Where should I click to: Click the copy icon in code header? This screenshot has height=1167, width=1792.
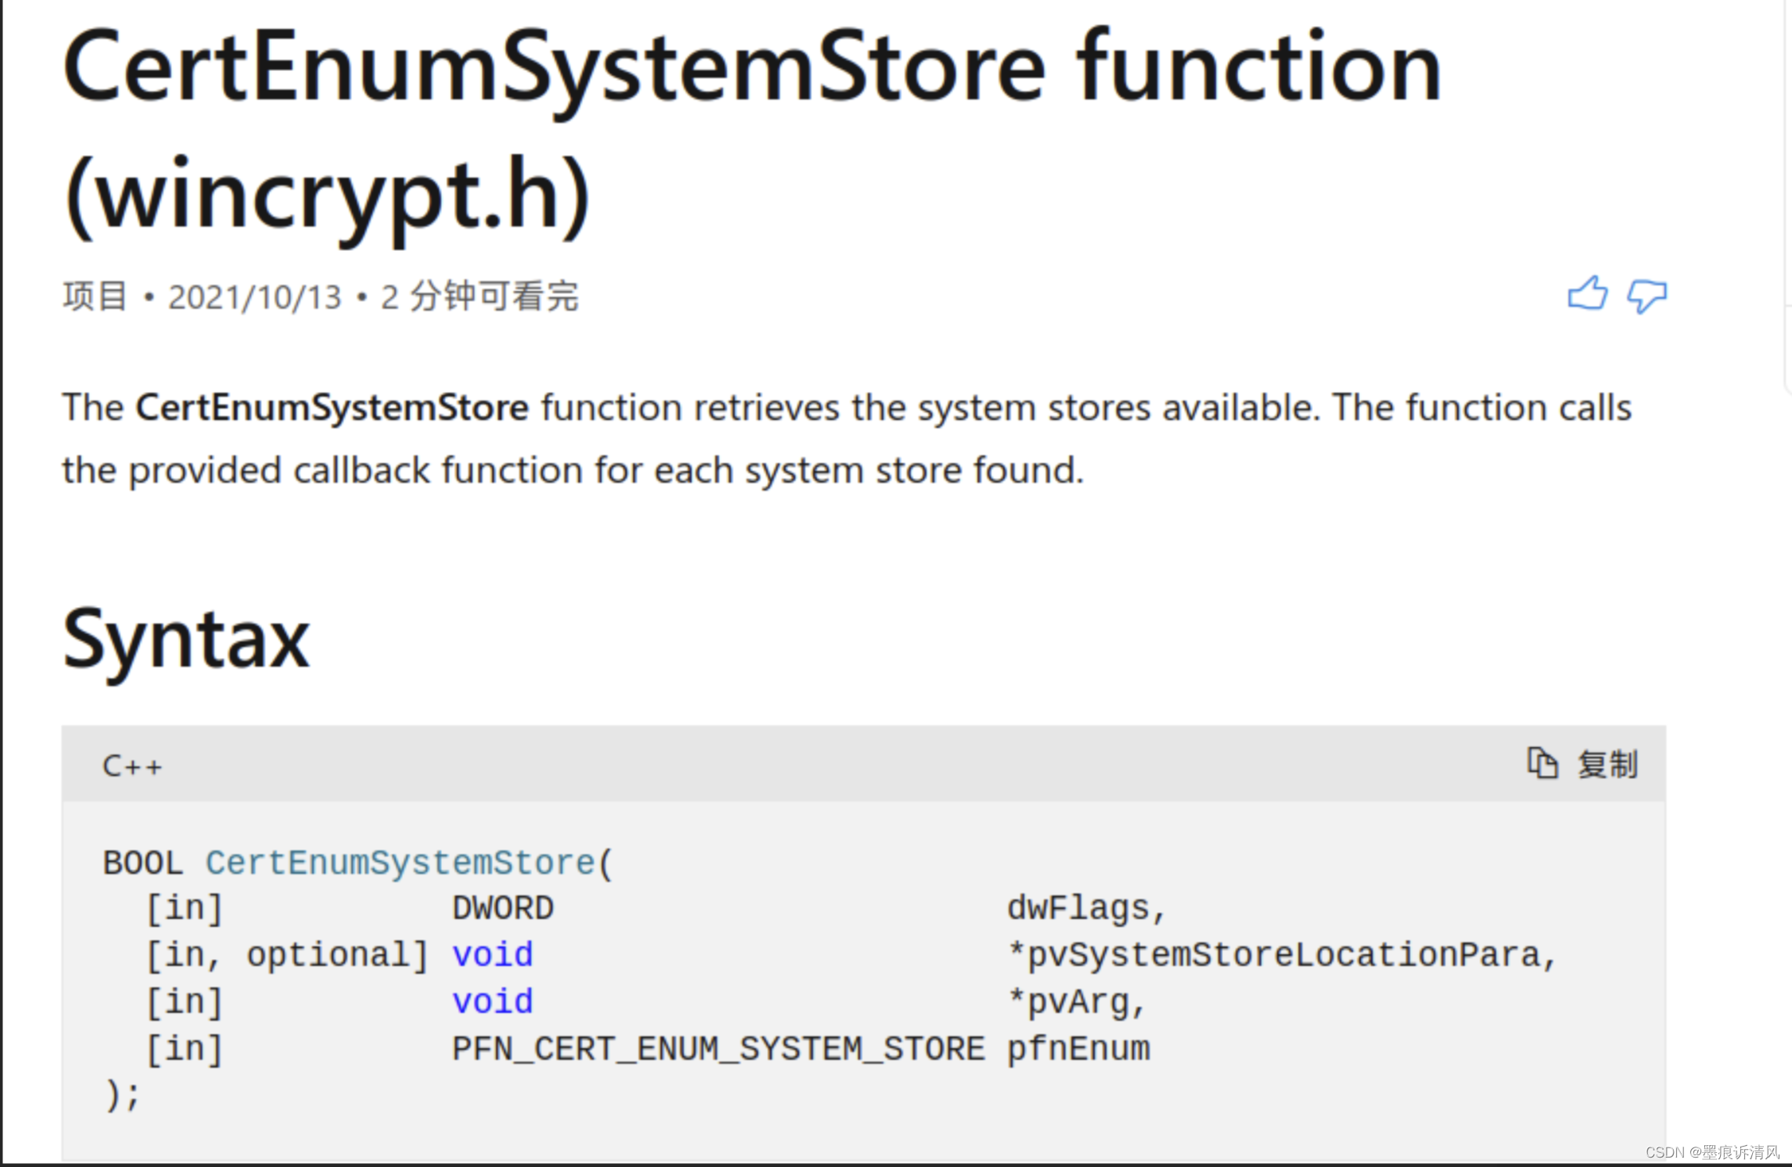point(1542,763)
